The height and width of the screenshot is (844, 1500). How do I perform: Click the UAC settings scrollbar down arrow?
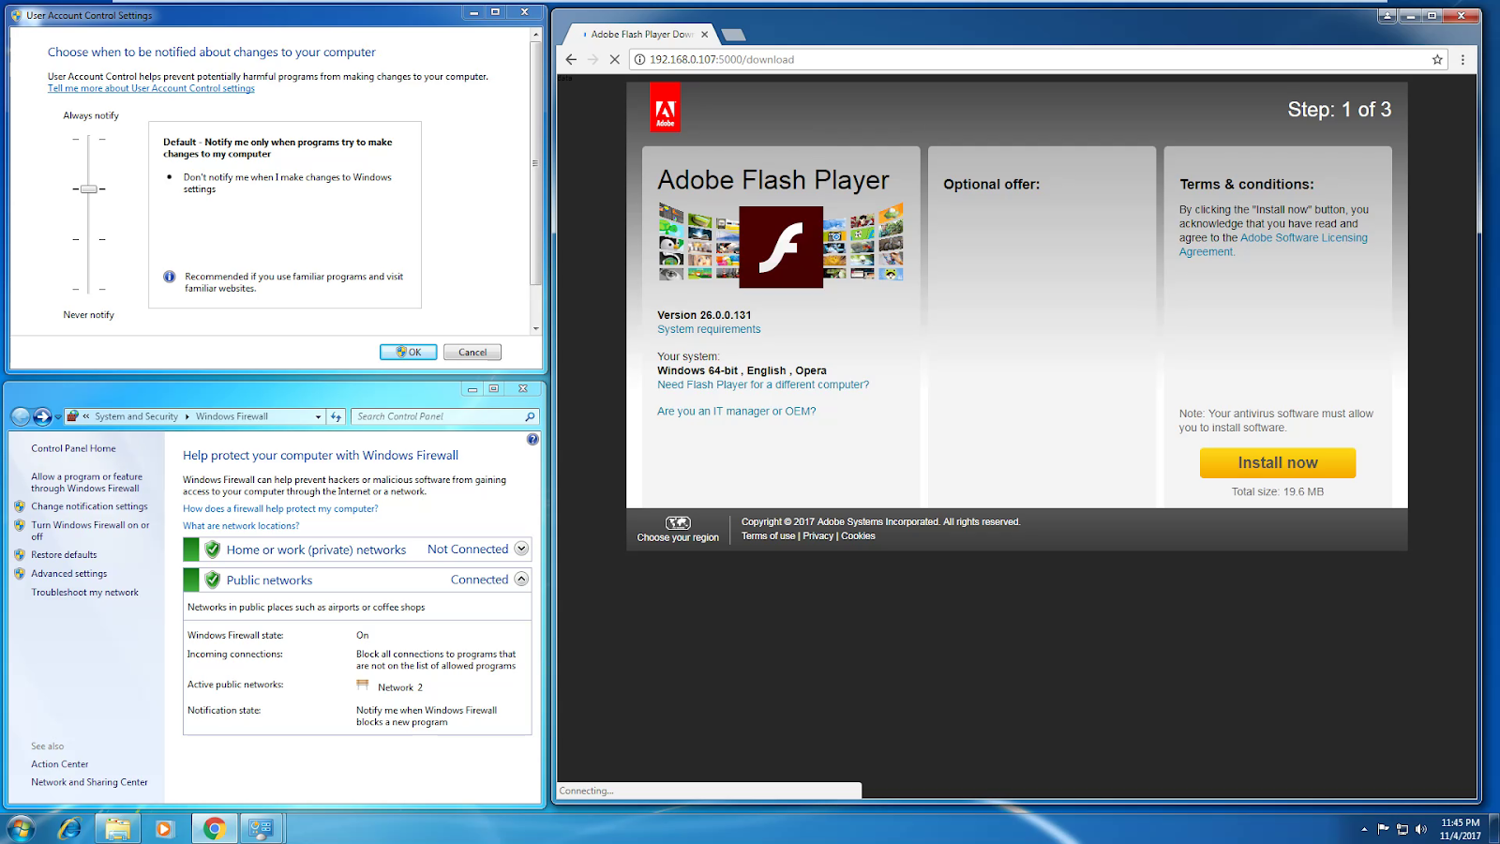coord(535,328)
